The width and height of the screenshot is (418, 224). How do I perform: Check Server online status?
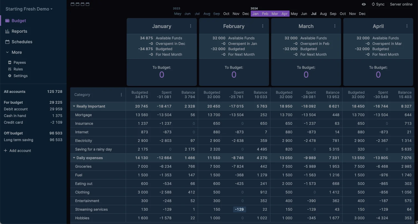coord(401,4)
